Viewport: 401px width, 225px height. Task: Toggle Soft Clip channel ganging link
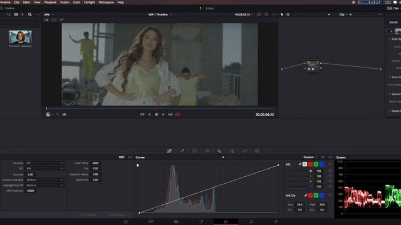(305, 196)
